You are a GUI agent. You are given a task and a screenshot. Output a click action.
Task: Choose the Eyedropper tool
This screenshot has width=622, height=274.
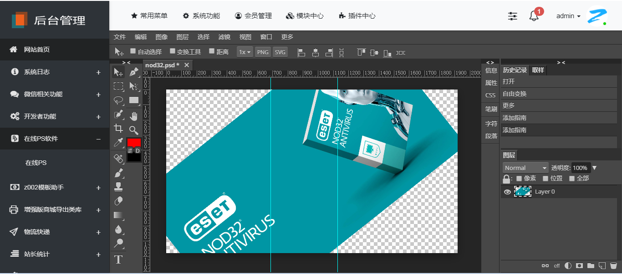(x=118, y=143)
